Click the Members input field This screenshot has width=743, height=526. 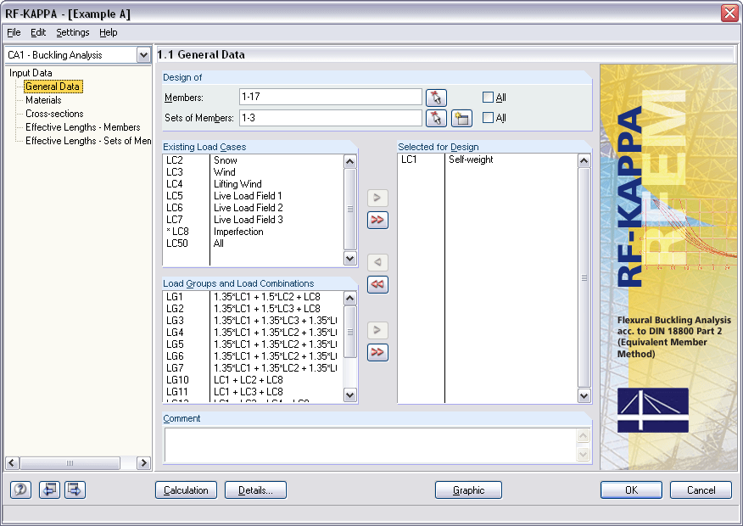click(x=330, y=97)
